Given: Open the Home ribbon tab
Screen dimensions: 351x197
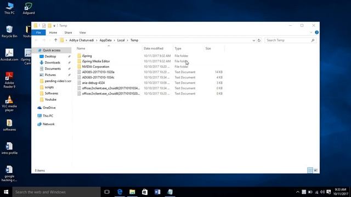Looking at the screenshot, I should [x=53, y=33].
